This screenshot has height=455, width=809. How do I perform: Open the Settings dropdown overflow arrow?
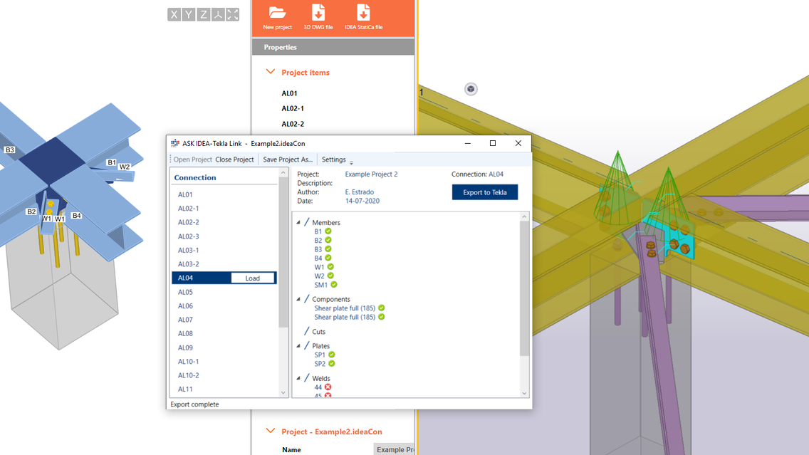tap(351, 162)
